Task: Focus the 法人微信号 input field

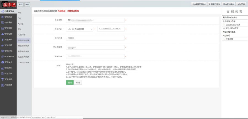Action: click(x=95, y=47)
